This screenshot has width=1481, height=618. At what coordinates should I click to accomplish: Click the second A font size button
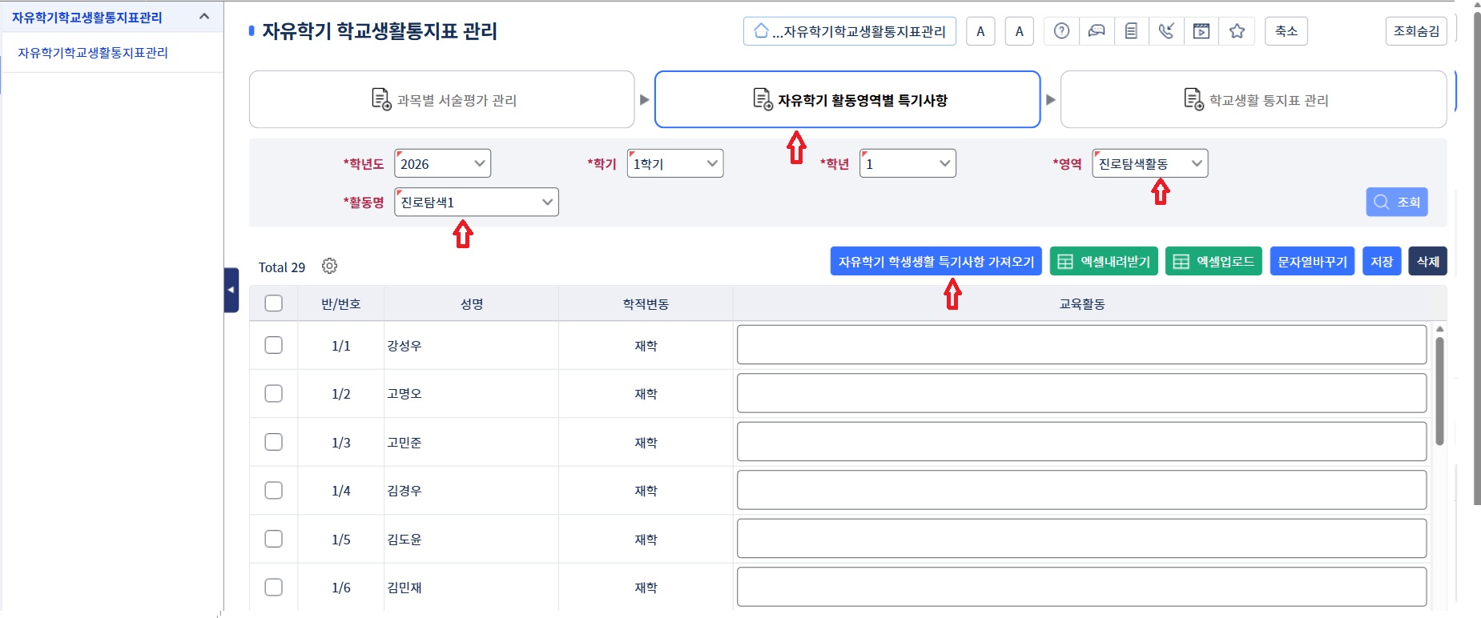point(1019,31)
